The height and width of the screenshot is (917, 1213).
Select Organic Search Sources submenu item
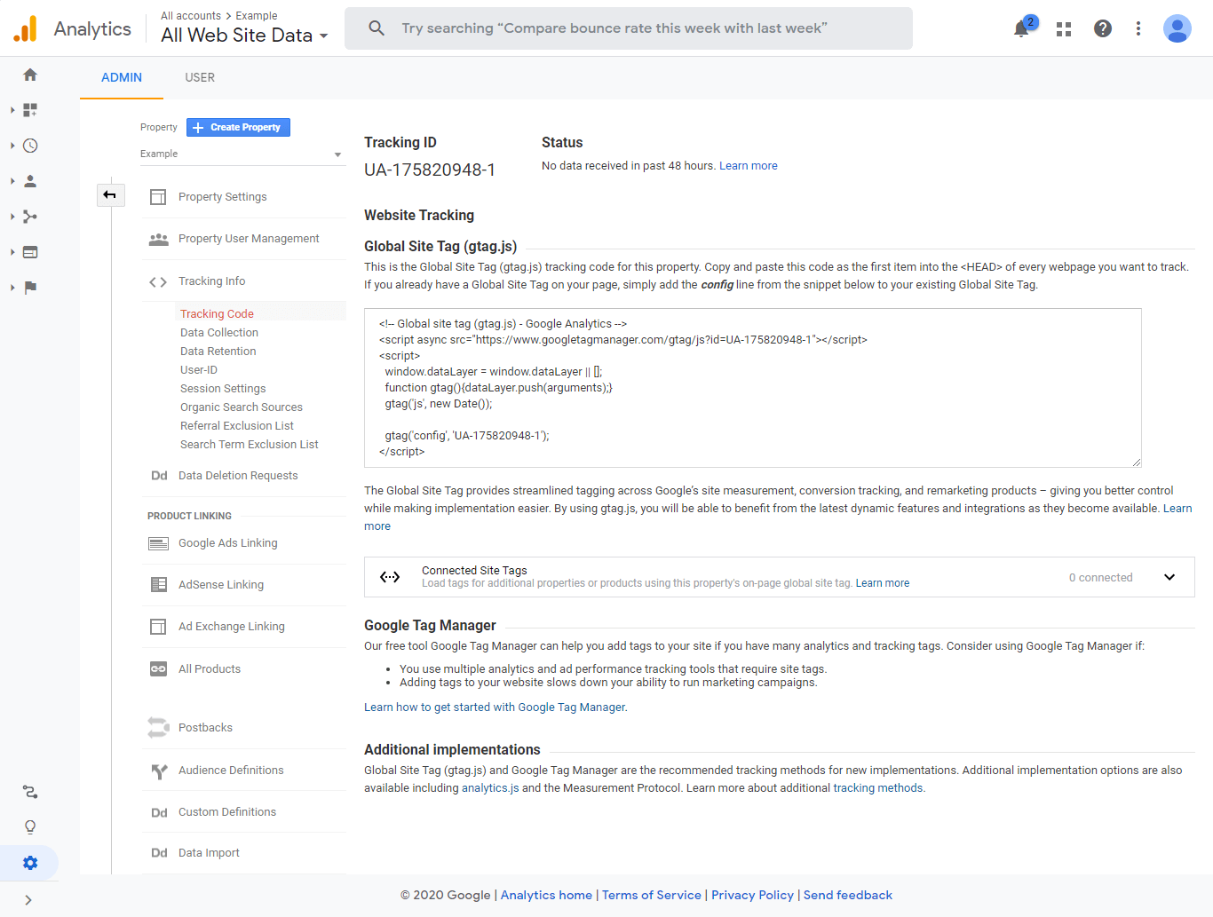(x=242, y=407)
